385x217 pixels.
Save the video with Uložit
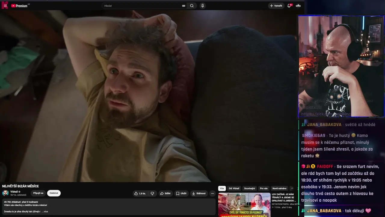pyautogui.click(x=181, y=193)
